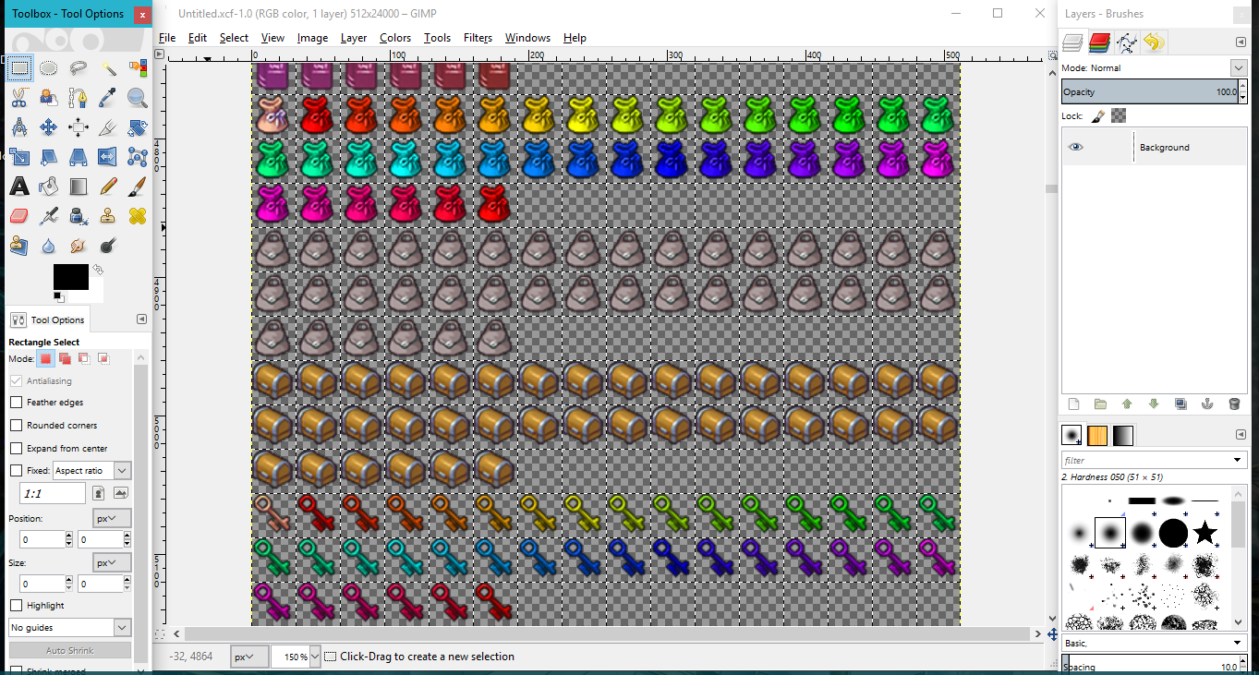Toggle lock alpha channel checkerboard icon

(x=1119, y=115)
